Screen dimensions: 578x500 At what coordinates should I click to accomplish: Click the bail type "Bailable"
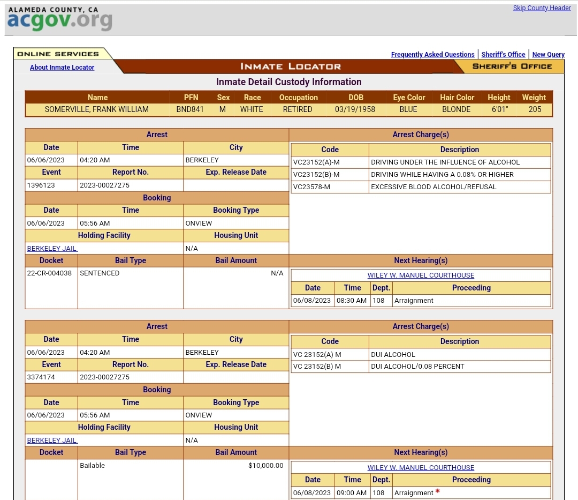point(92,465)
